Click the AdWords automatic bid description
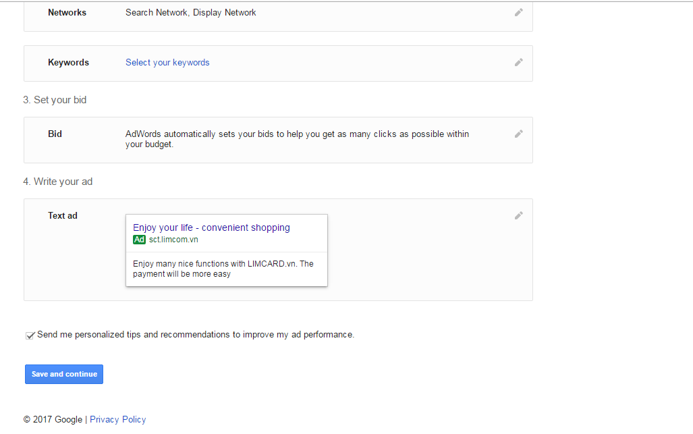This screenshot has height=434, width=693. click(297, 138)
